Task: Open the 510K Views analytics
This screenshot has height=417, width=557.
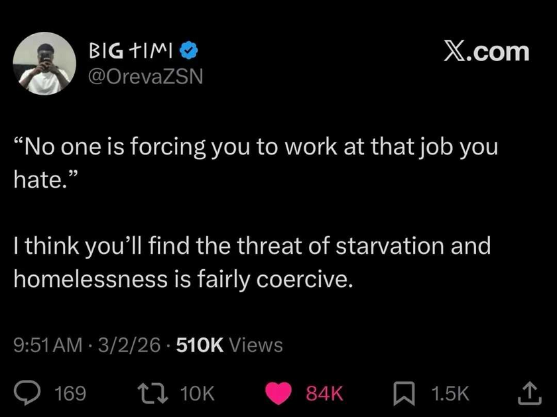Action: 229,345
